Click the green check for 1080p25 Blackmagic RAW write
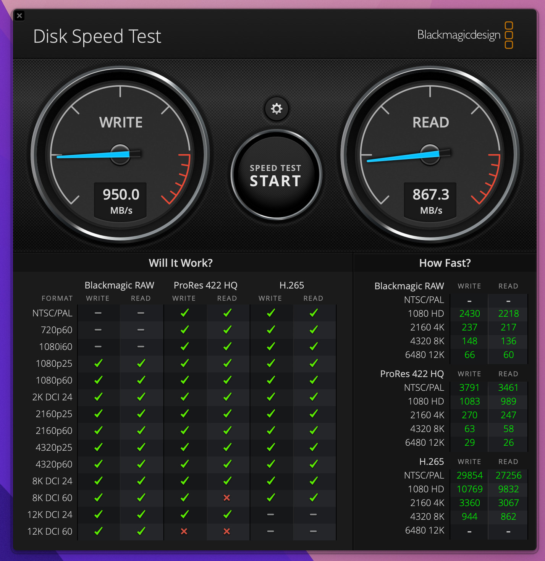Screen dimensions: 545x561 click(x=98, y=363)
